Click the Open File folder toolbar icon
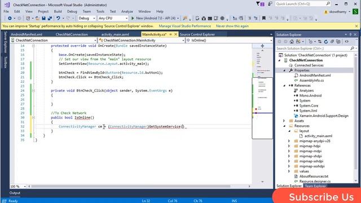Screen dimensions: 361x203 [x=37, y=18]
